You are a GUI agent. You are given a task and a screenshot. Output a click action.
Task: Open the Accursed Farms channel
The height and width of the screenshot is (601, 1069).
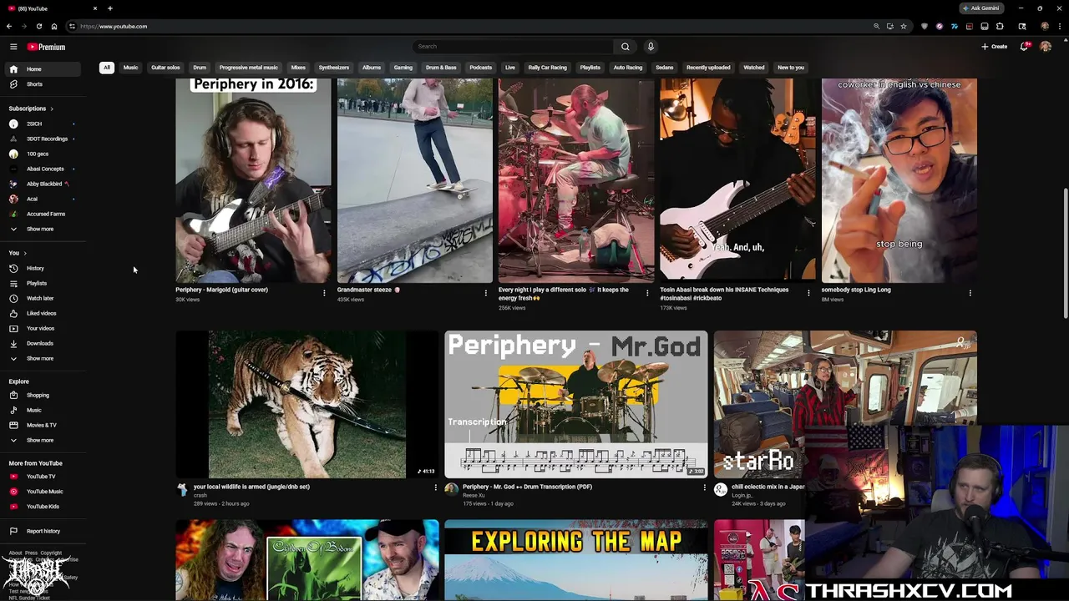pyautogui.click(x=44, y=214)
